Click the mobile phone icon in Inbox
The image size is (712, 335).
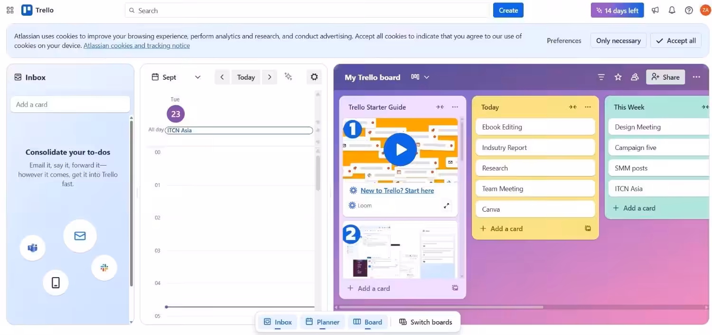coord(56,283)
